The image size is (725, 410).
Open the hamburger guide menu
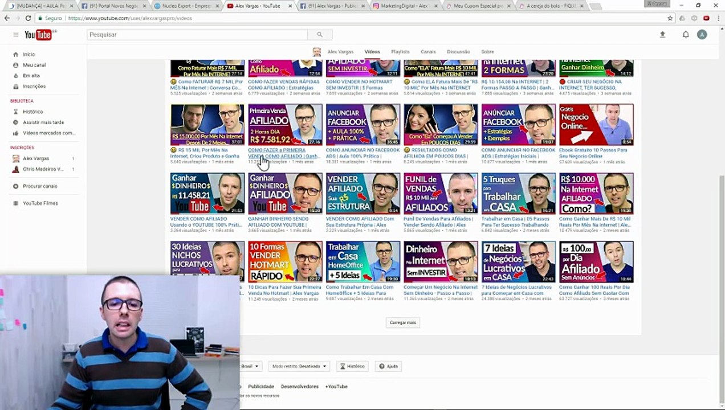pyautogui.click(x=15, y=35)
